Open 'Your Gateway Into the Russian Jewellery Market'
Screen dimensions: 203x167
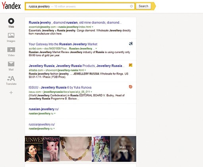[63, 44]
